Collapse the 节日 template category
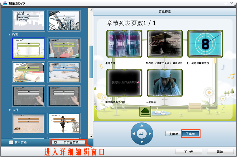 [10, 110]
